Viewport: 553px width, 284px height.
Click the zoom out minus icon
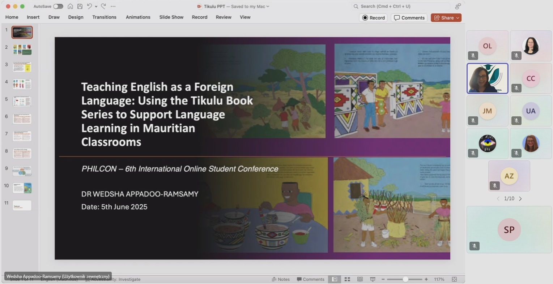click(x=383, y=279)
